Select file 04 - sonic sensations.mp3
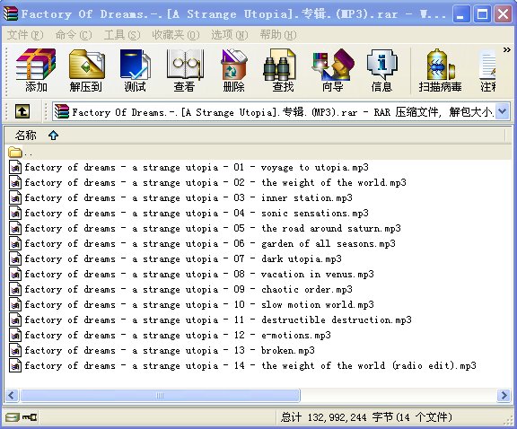 (188, 213)
